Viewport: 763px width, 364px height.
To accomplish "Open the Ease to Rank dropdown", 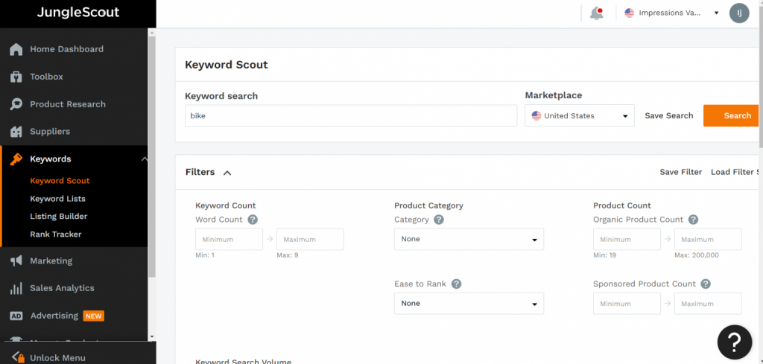I will pyautogui.click(x=469, y=304).
